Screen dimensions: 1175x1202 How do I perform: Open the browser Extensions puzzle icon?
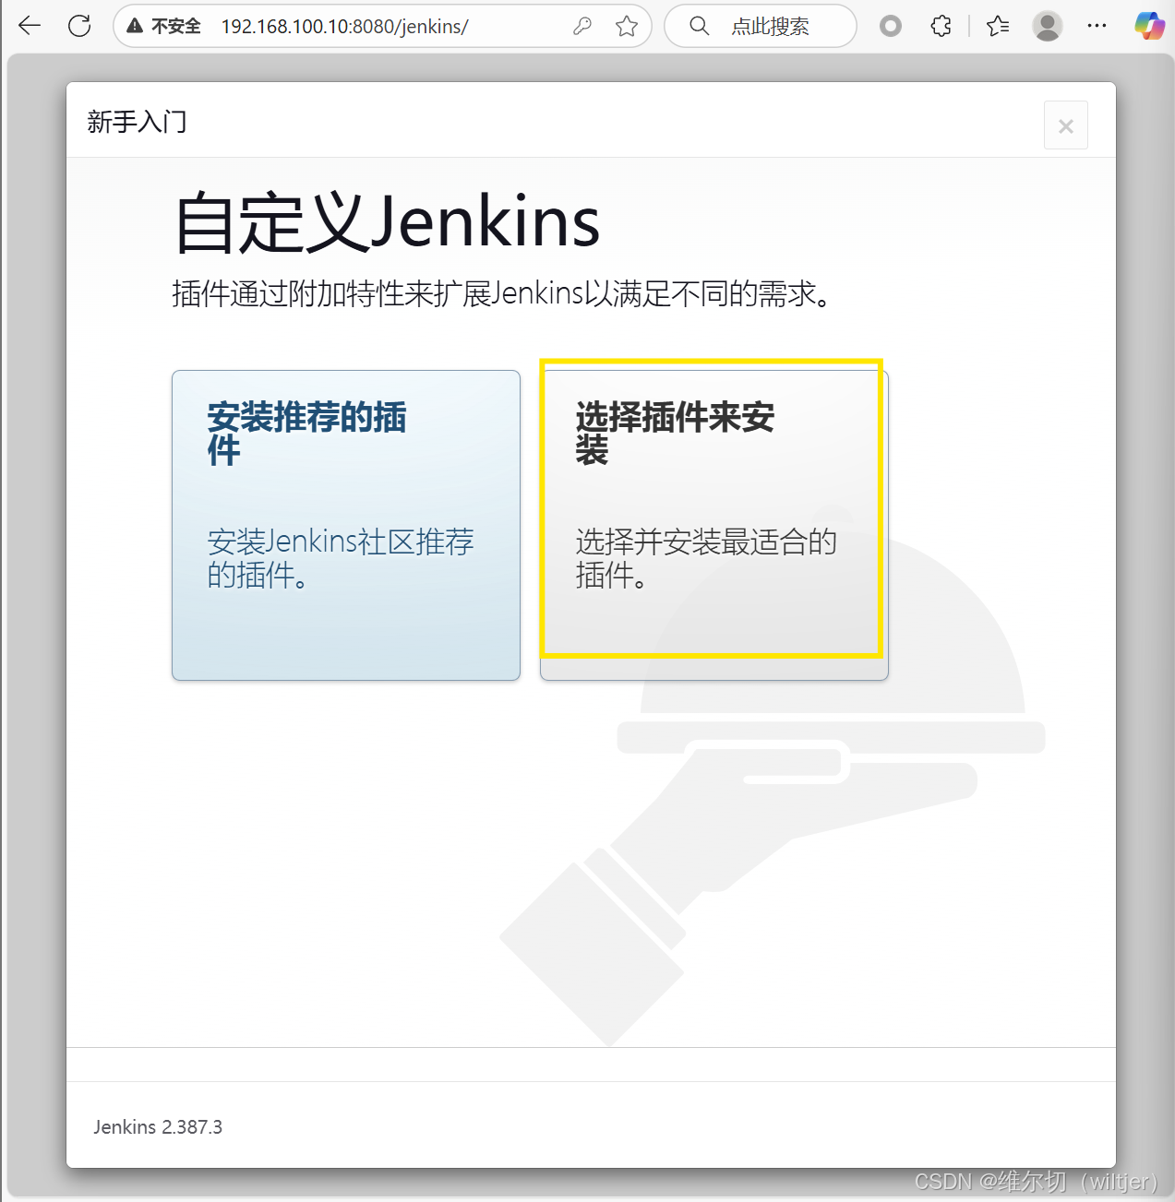[941, 26]
